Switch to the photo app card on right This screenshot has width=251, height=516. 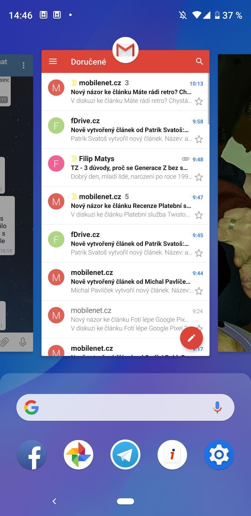click(x=234, y=203)
